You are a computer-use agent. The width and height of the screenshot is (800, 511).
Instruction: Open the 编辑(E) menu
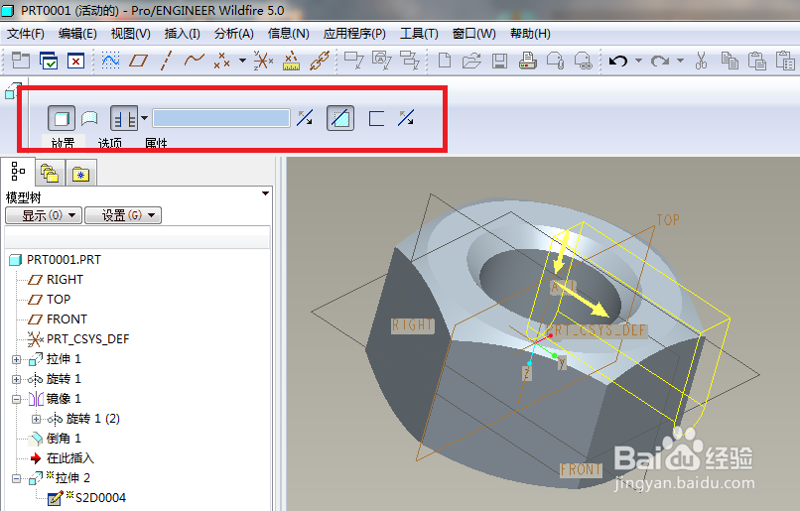click(77, 34)
